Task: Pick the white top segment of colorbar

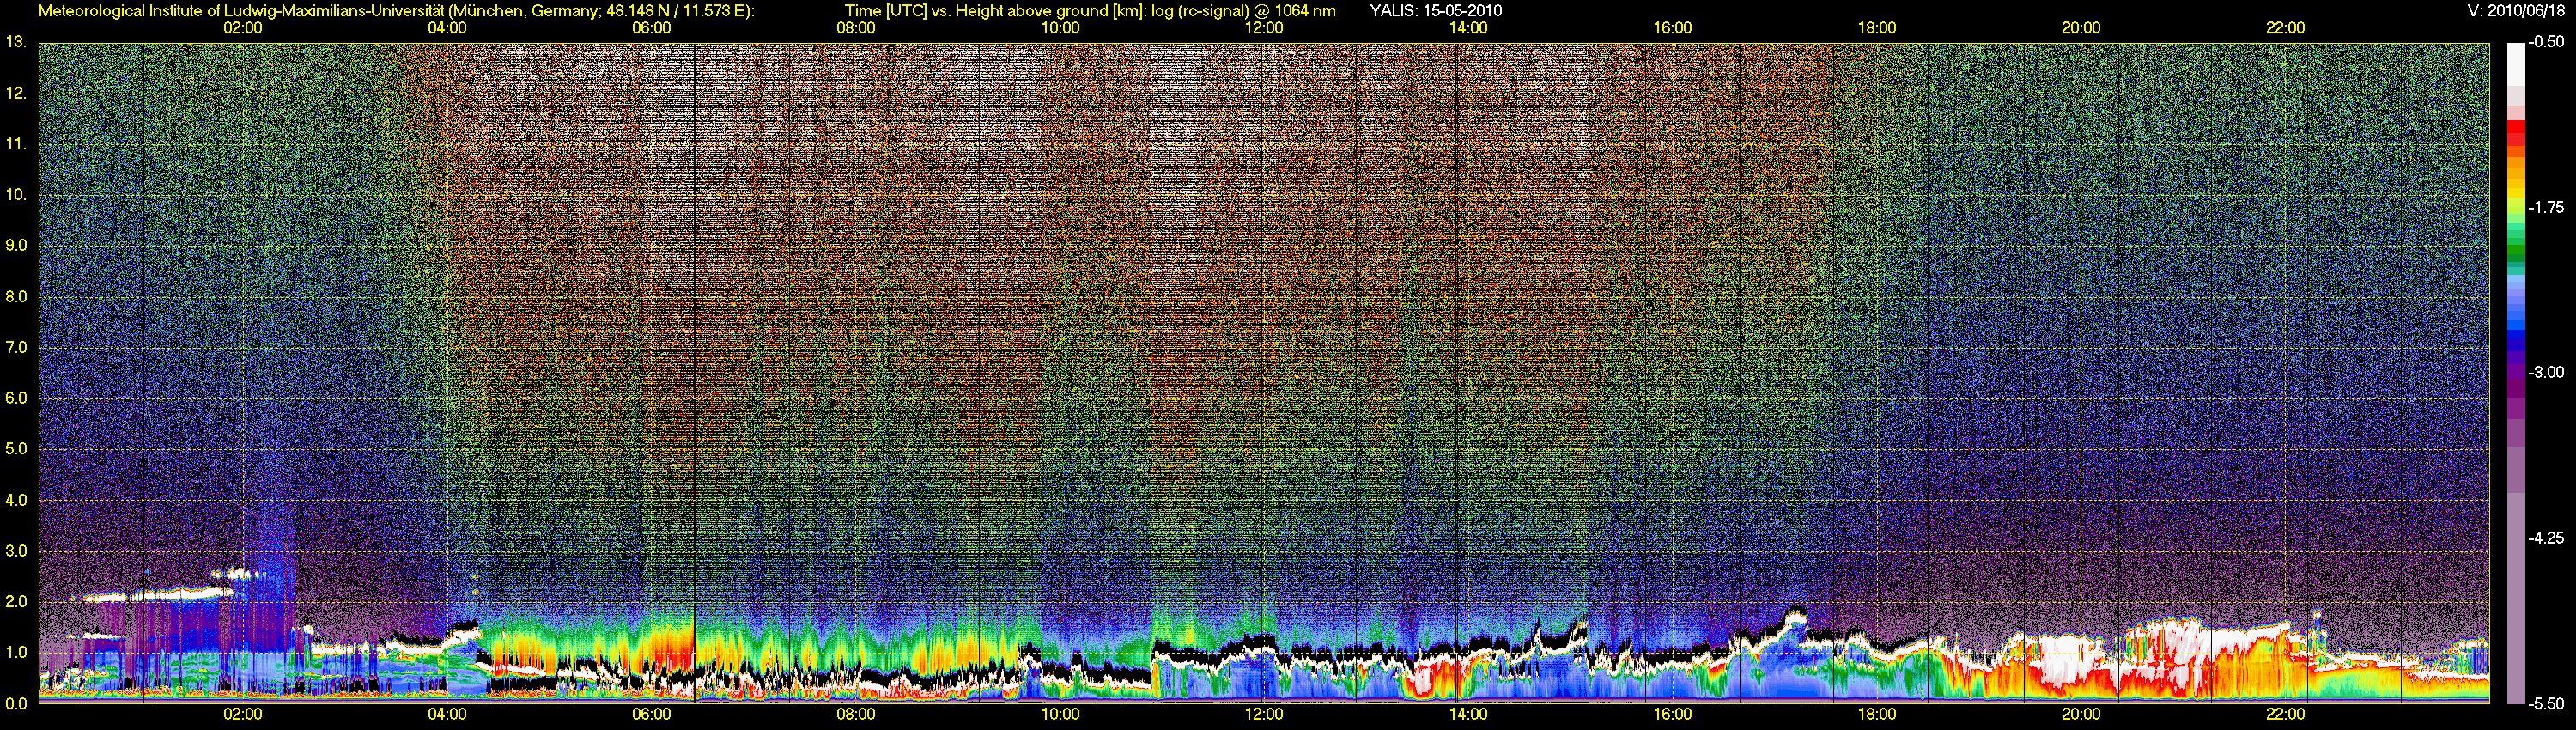Action: (2515, 62)
